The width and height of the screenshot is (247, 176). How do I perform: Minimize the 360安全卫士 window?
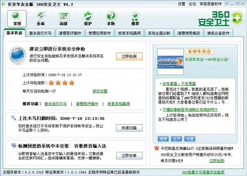[x=232, y=3]
